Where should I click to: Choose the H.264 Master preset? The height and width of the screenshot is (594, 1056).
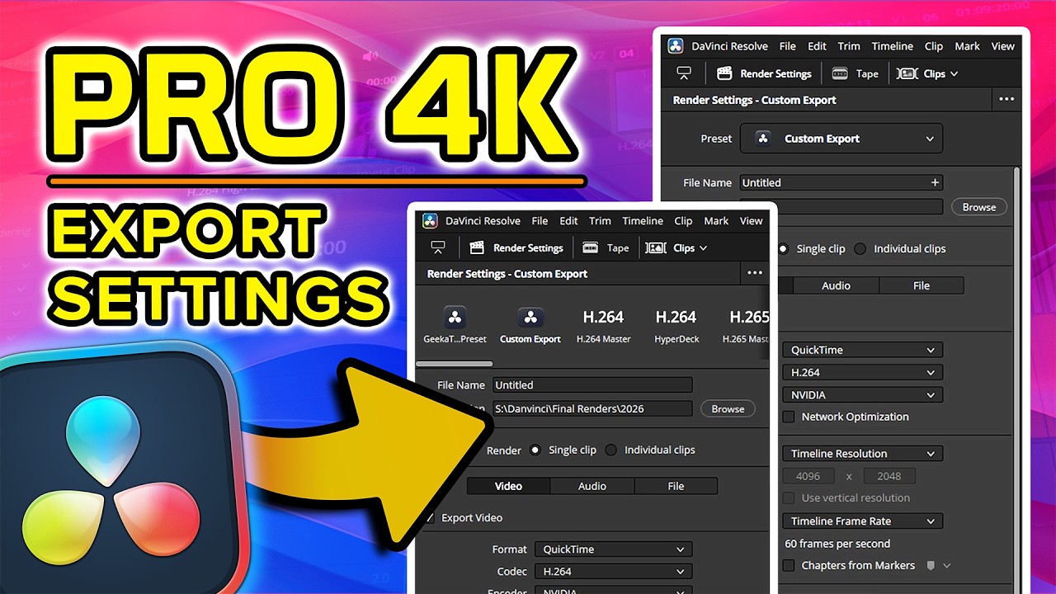603,324
